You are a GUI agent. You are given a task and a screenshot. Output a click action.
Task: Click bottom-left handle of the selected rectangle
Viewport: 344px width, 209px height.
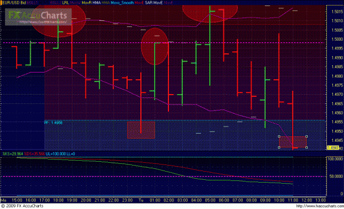point(279,147)
